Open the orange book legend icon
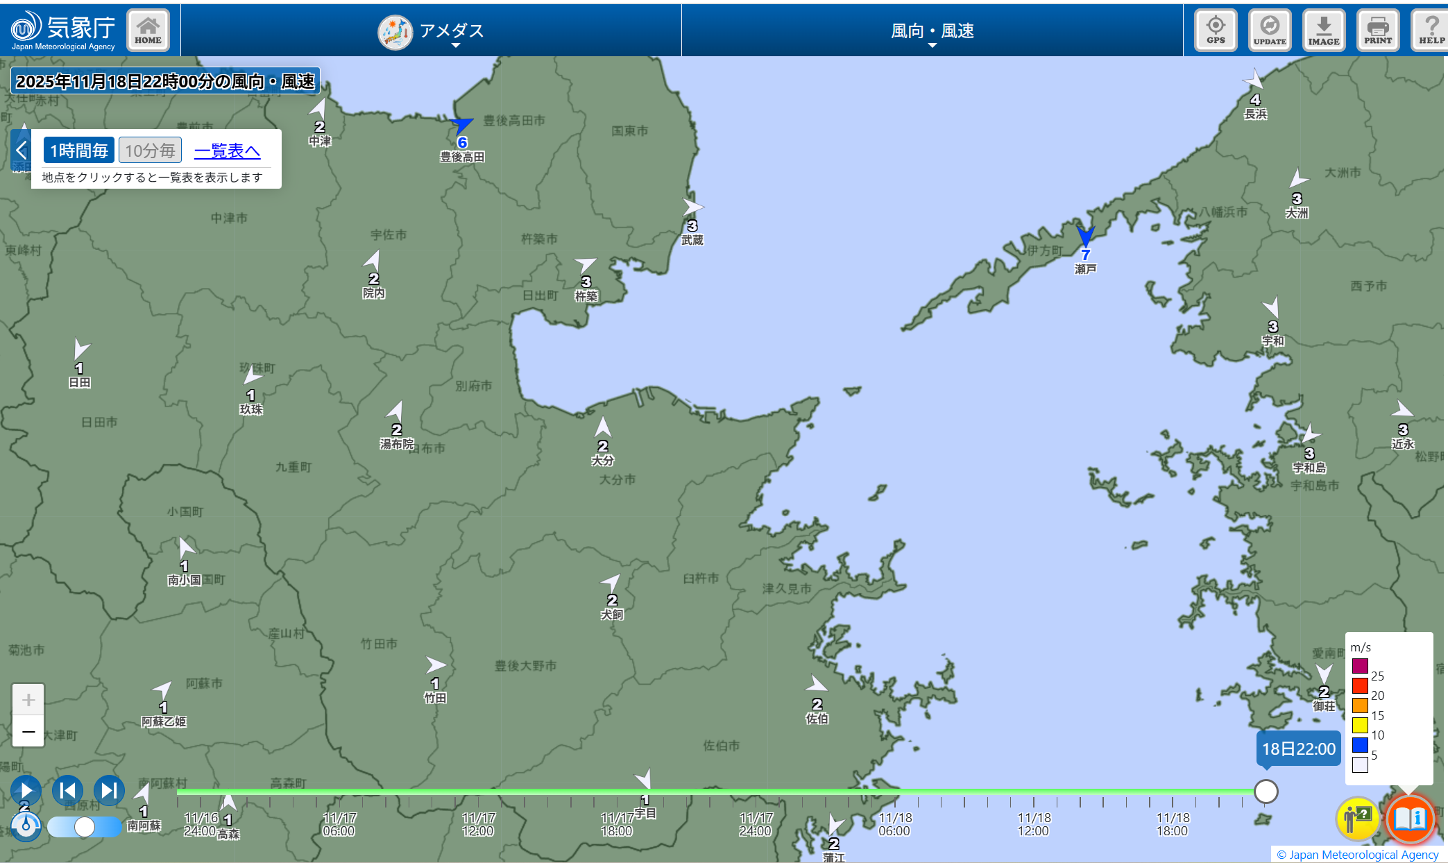Image resolution: width=1448 pixels, height=863 pixels. tap(1410, 819)
